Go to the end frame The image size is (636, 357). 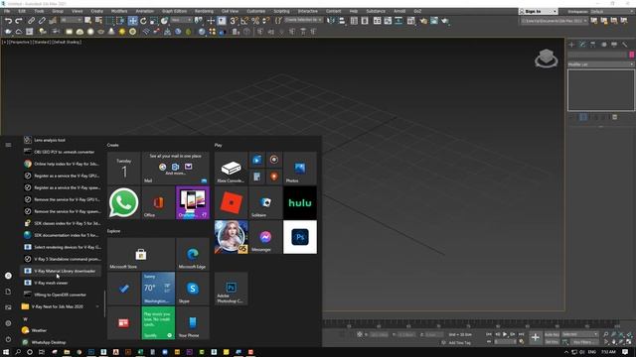coord(521,334)
